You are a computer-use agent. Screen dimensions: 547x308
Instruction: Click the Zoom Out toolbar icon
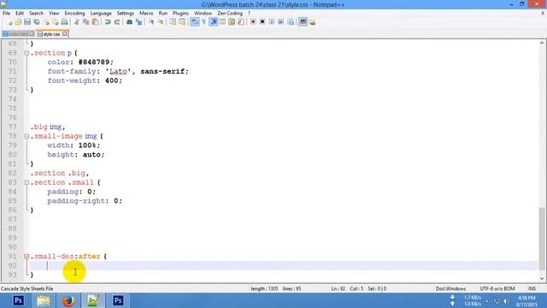click(161, 22)
